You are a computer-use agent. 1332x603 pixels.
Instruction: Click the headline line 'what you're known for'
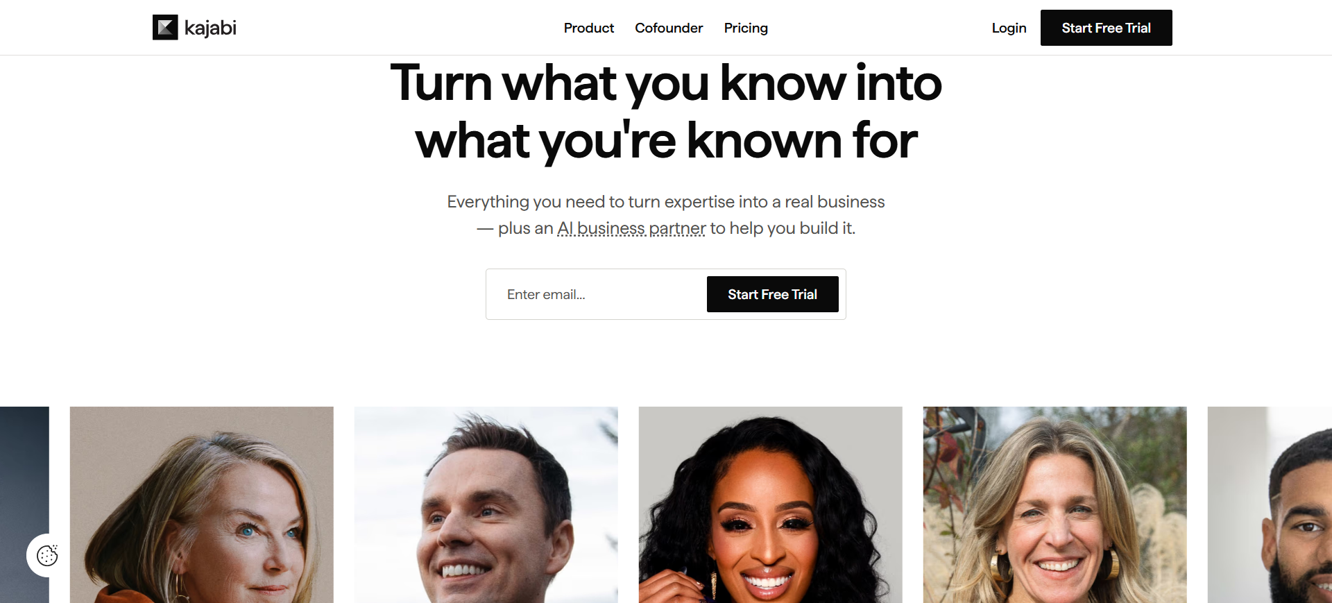pyautogui.click(x=666, y=141)
